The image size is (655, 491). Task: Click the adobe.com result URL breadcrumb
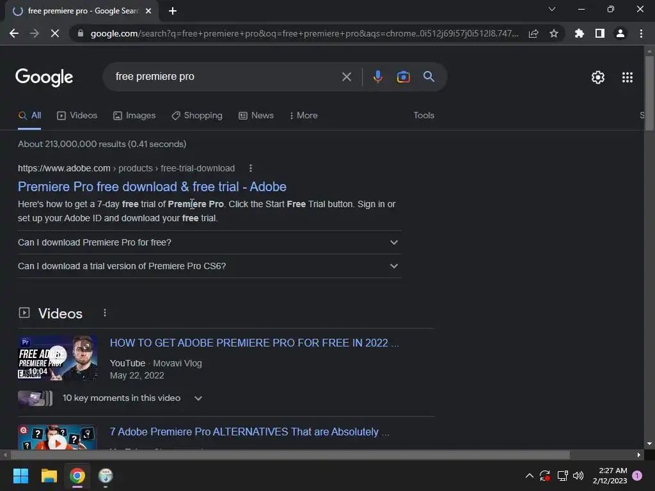[126, 168]
